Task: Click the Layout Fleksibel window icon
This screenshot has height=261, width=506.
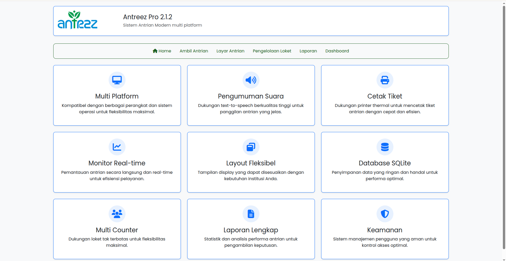Action: (x=251, y=147)
